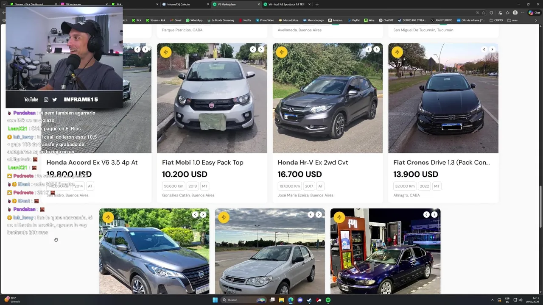Open a new browser tab
This screenshot has width=543, height=305.
coord(317,4)
